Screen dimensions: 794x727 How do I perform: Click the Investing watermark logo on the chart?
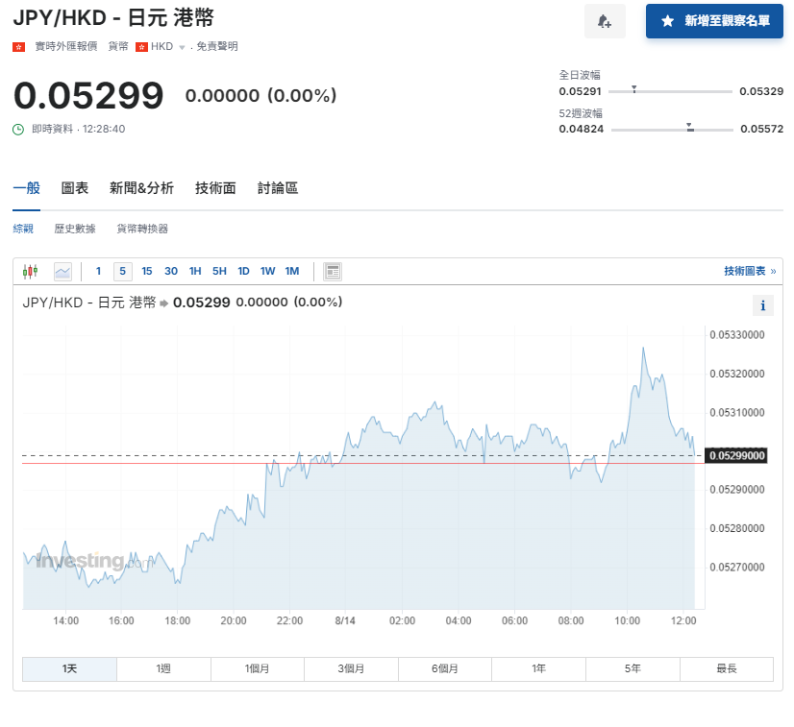coord(81,561)
